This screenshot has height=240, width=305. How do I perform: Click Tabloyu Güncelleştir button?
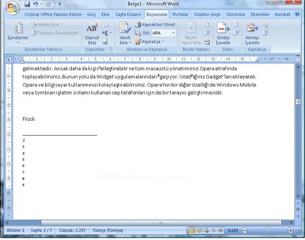point(55,33)
